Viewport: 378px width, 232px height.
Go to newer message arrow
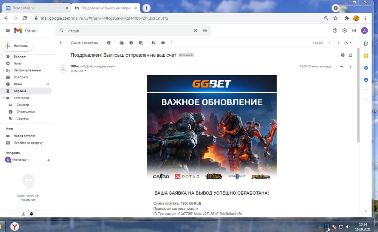[x=330, y=43]
